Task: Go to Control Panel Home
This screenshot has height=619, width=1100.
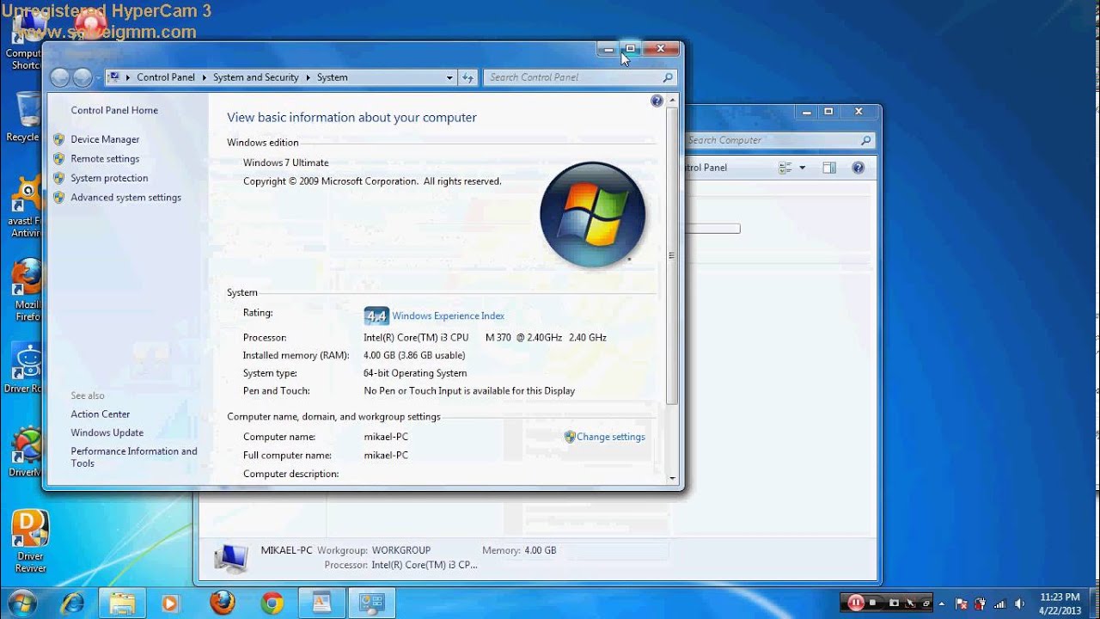Action: 114,110
